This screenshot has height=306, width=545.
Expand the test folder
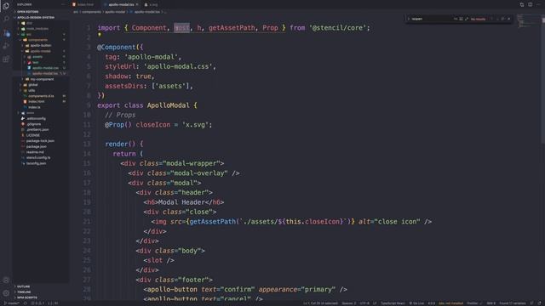[x=36, y=62]
